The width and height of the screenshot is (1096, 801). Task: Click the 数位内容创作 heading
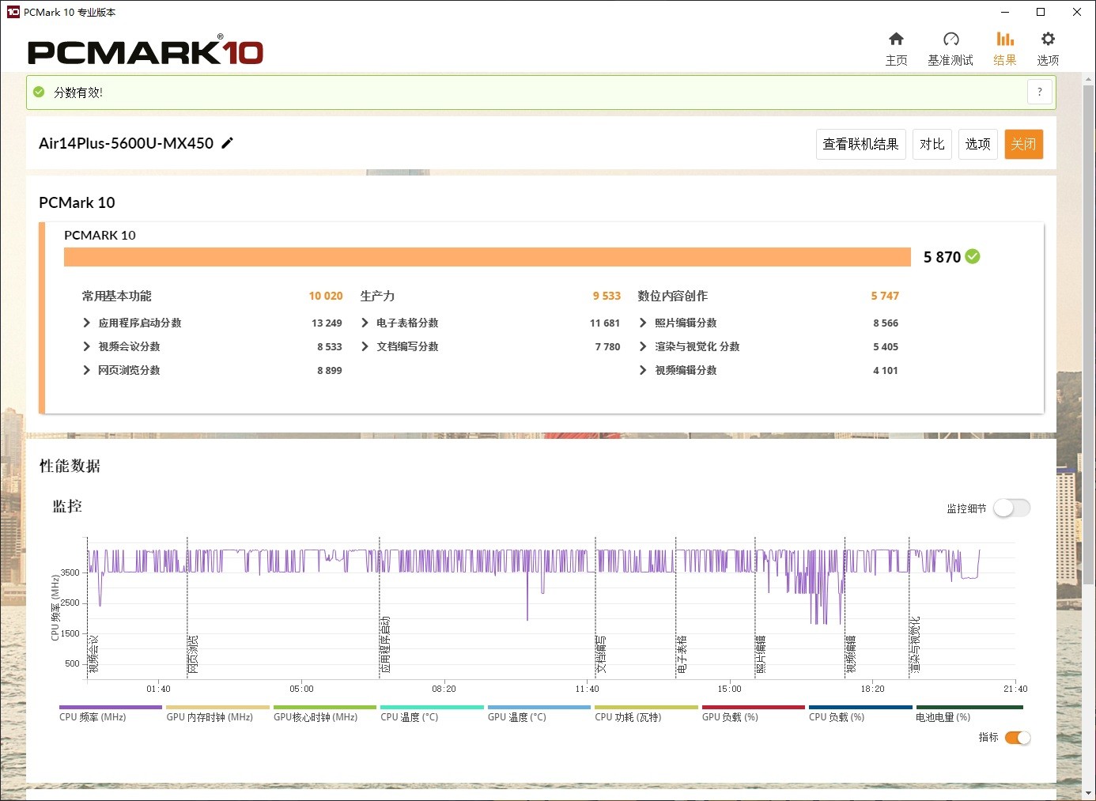tap(672, 296)
